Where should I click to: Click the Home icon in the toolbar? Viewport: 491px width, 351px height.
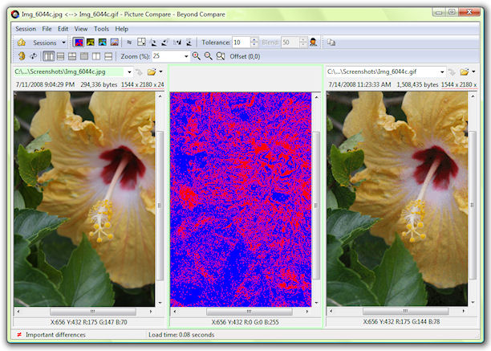22,42
